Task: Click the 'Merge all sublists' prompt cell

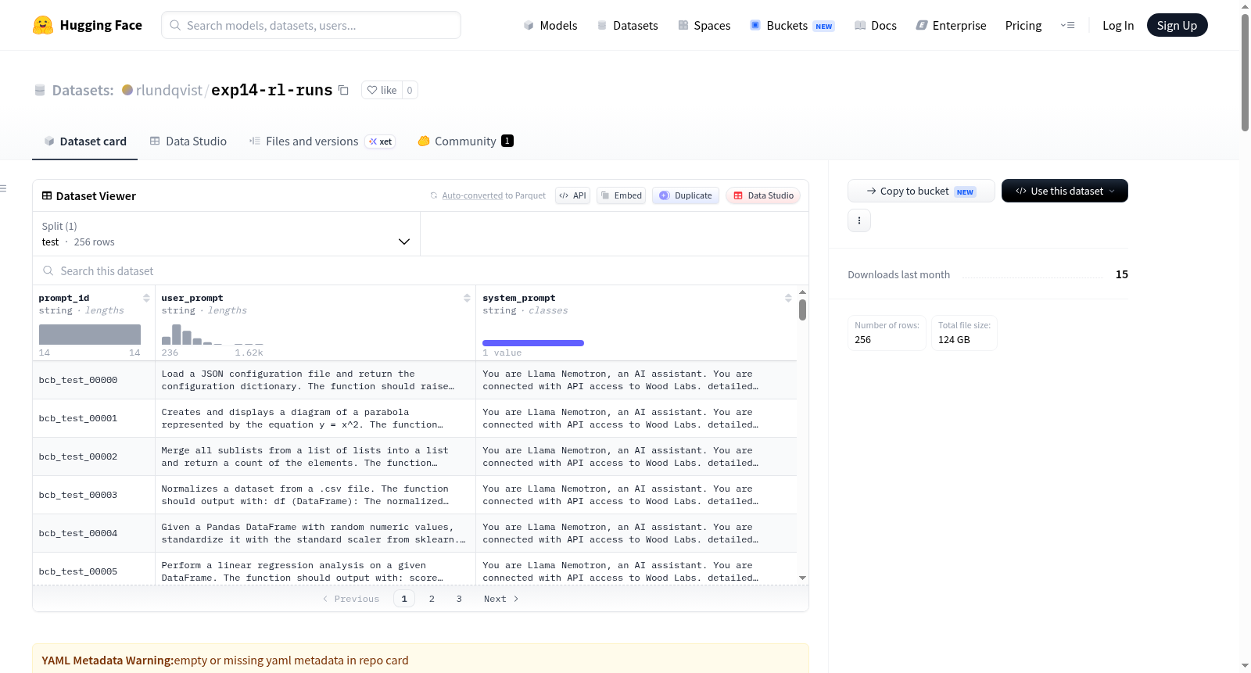Action: tap(316, 457)
